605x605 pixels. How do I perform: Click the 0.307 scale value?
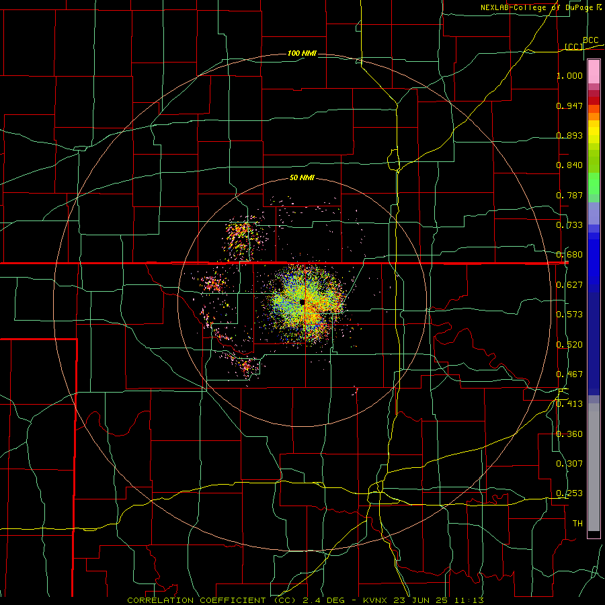point(569,464)
